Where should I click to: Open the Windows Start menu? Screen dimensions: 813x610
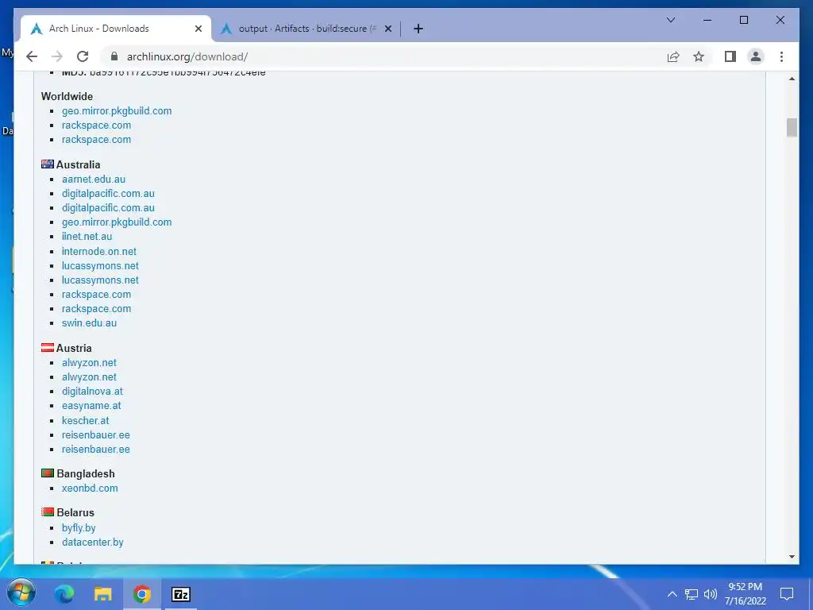(x=21, y=593)
